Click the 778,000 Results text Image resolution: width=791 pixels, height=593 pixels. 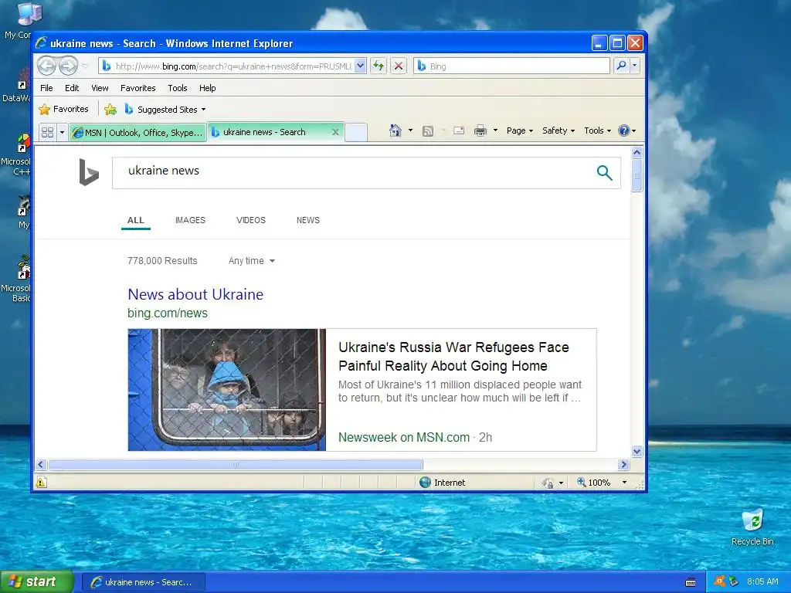[x=162, y=261]
